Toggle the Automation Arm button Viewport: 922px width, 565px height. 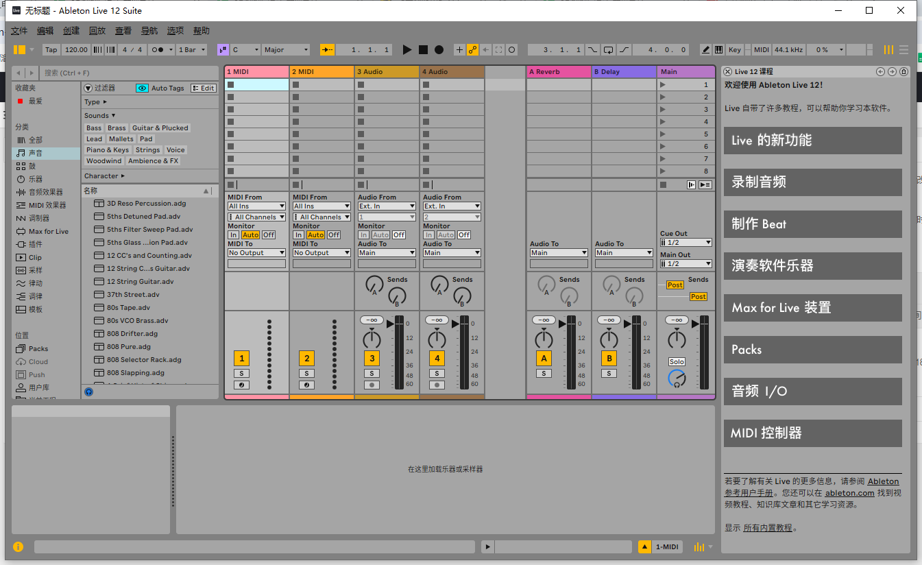[472, 50]
